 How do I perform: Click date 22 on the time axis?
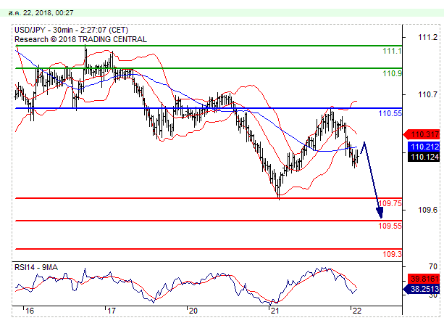[x=357, y=311]
